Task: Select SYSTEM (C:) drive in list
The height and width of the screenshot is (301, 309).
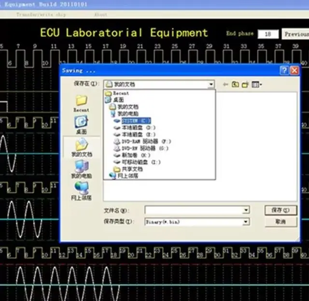Action: 136,120
